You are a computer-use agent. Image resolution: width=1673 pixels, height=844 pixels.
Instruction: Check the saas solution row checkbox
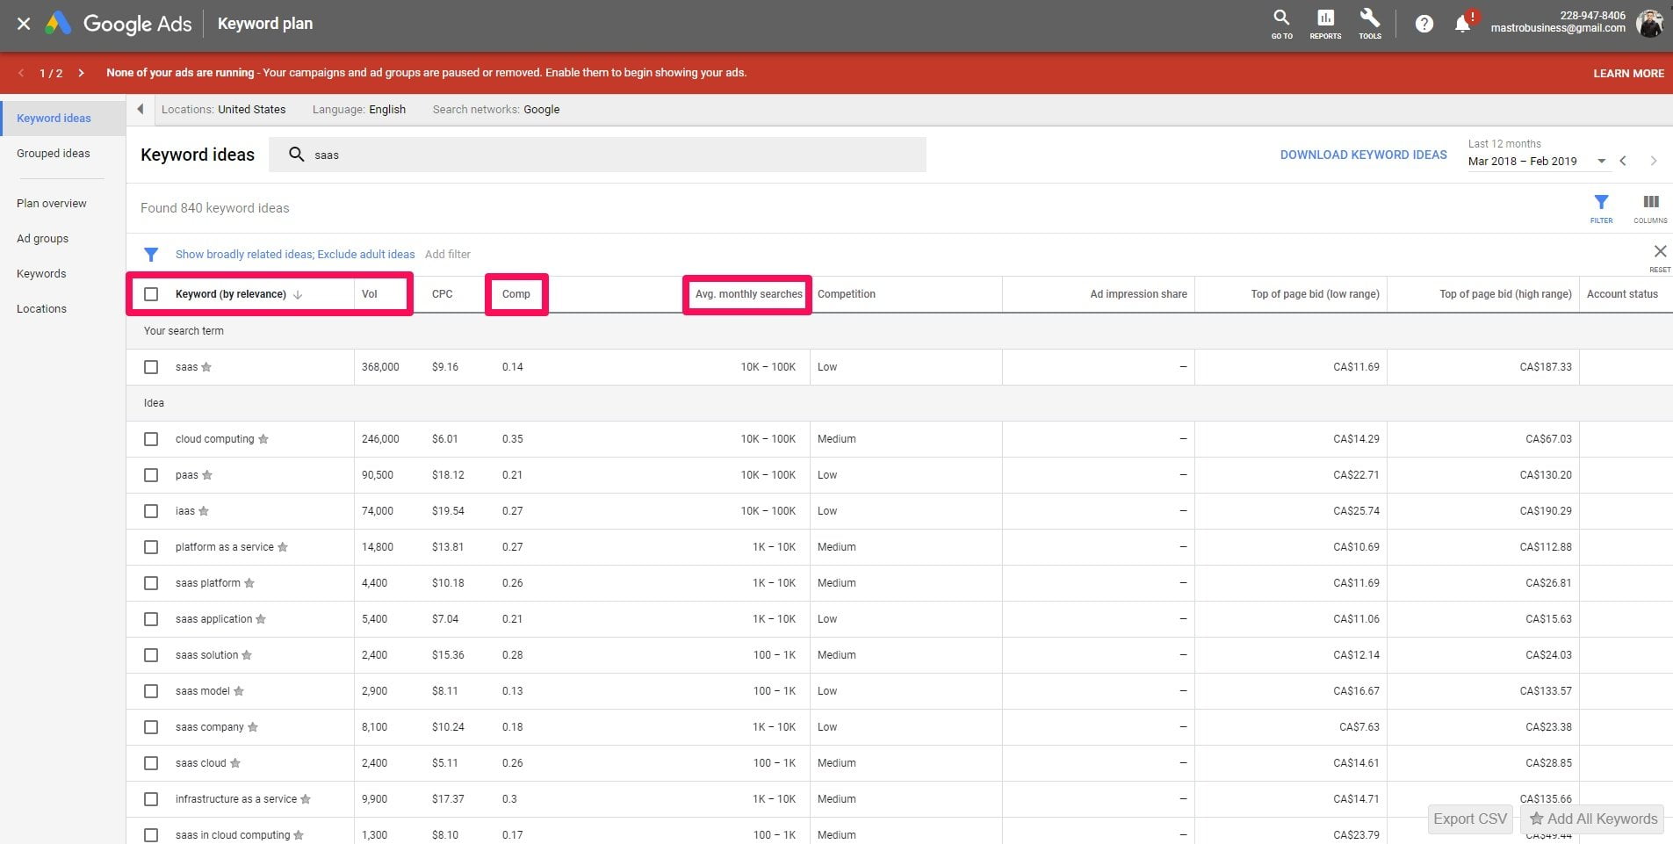click(x=151, y=655)
